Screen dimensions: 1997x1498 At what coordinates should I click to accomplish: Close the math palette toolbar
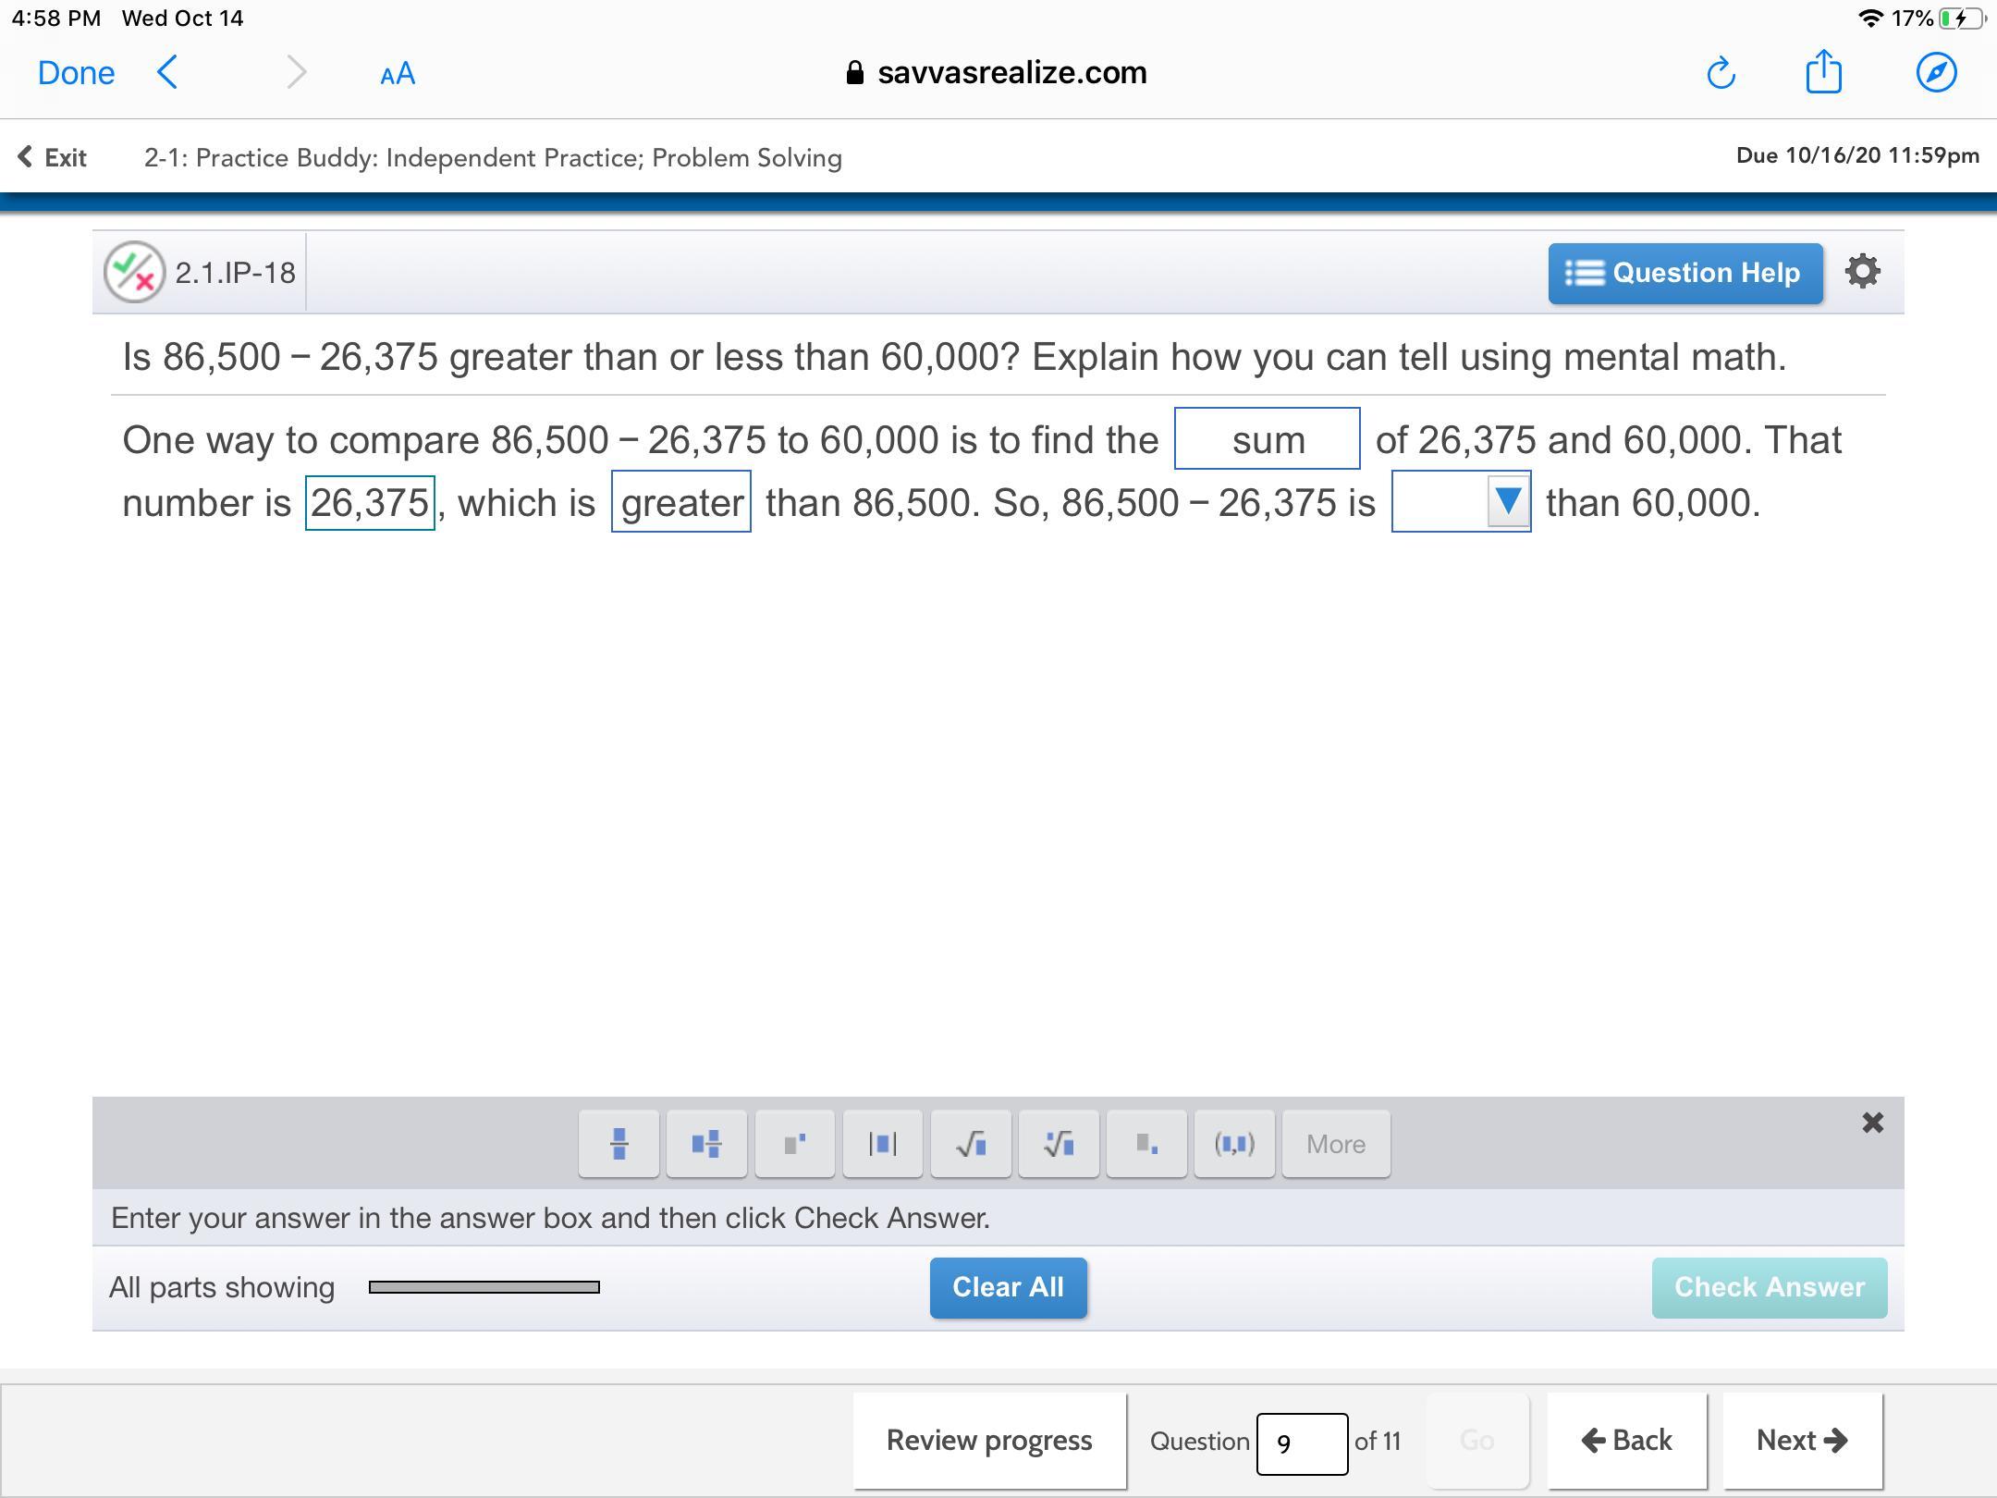click(1872, 1123)
